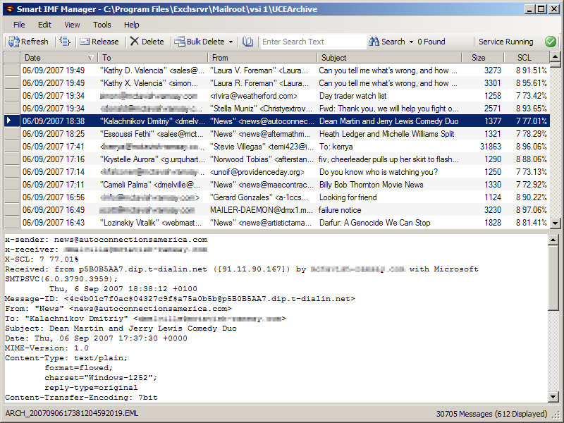Image resolution: width=564 pixels, height=423 pixels.
Task: Delete the selected message
Action: (x=147, y=42)
